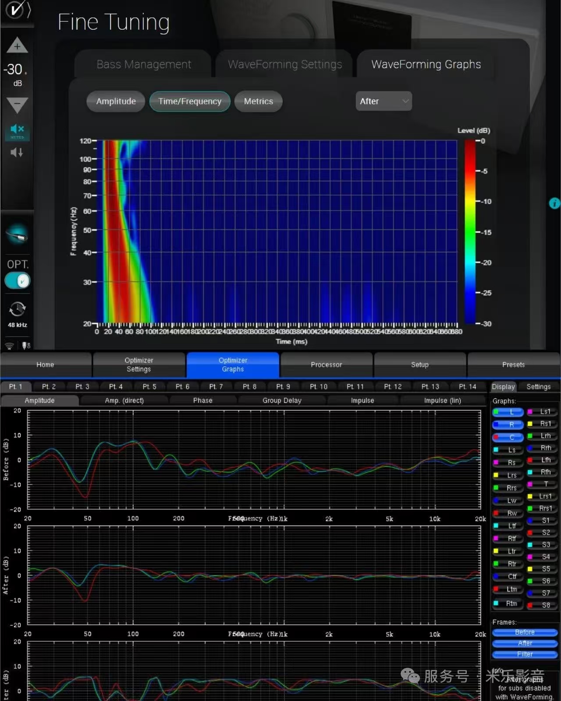
Task: Click the blue info icon beside graph
Action: (x=554, y=203)
